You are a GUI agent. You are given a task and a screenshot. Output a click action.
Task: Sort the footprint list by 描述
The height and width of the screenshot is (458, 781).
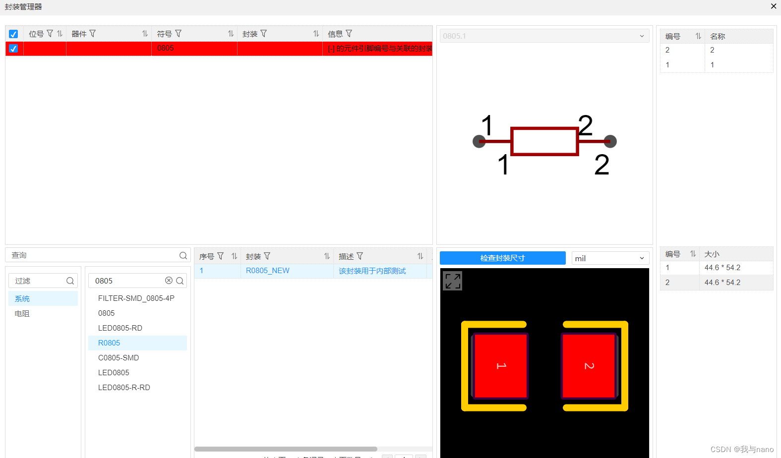(420, 256)
